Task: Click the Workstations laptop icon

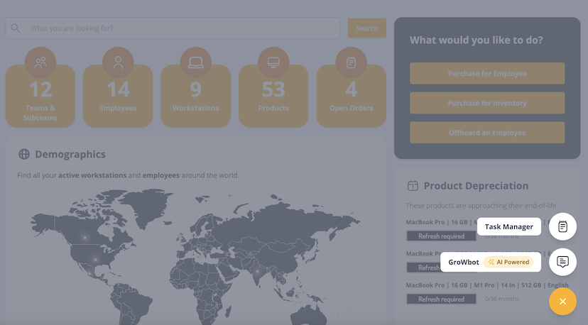Action: [195, 62]
